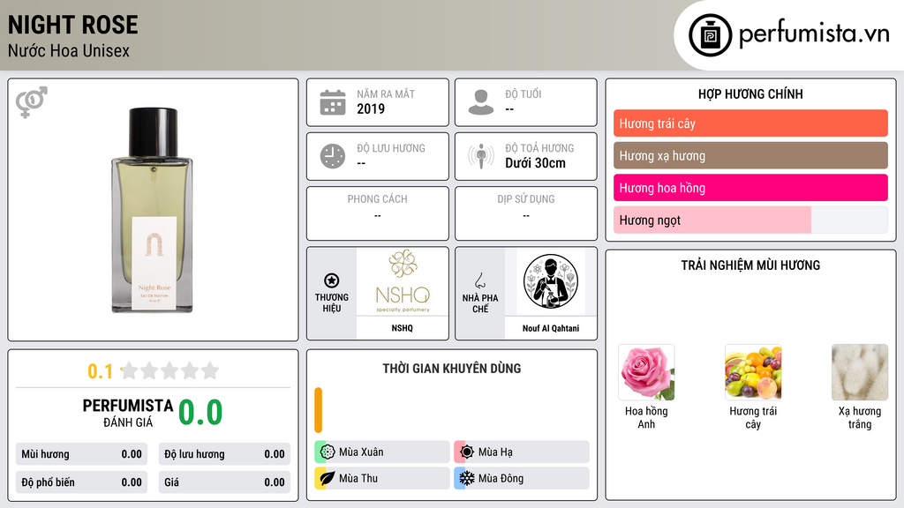Click the 0.1 user rating value

click(100, 371)
